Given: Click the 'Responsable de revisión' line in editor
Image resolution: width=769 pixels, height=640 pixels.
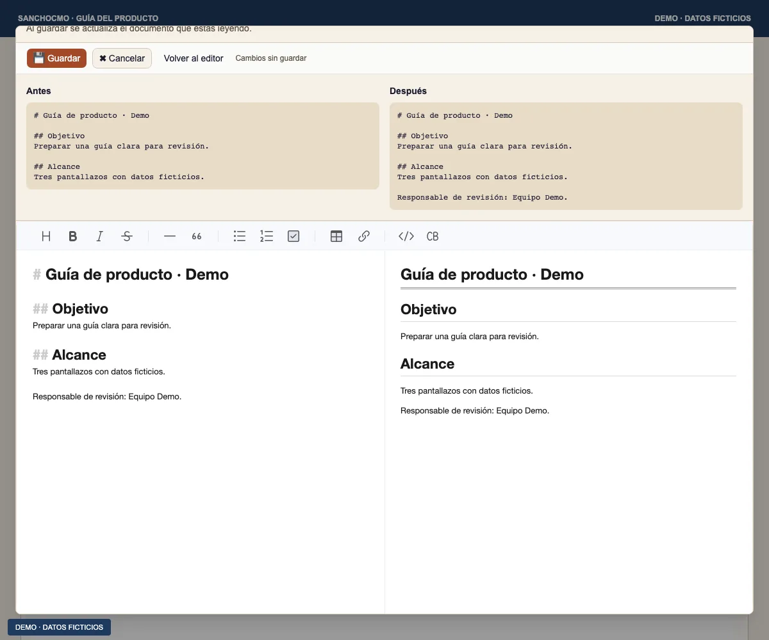Looking at the screenshot, I should point(107,396).
